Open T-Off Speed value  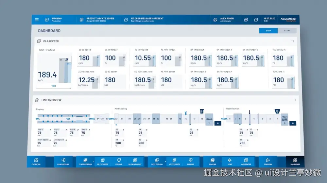point(39,143)
